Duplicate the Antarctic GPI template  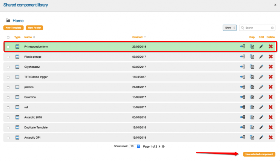[x=252, y=138]
